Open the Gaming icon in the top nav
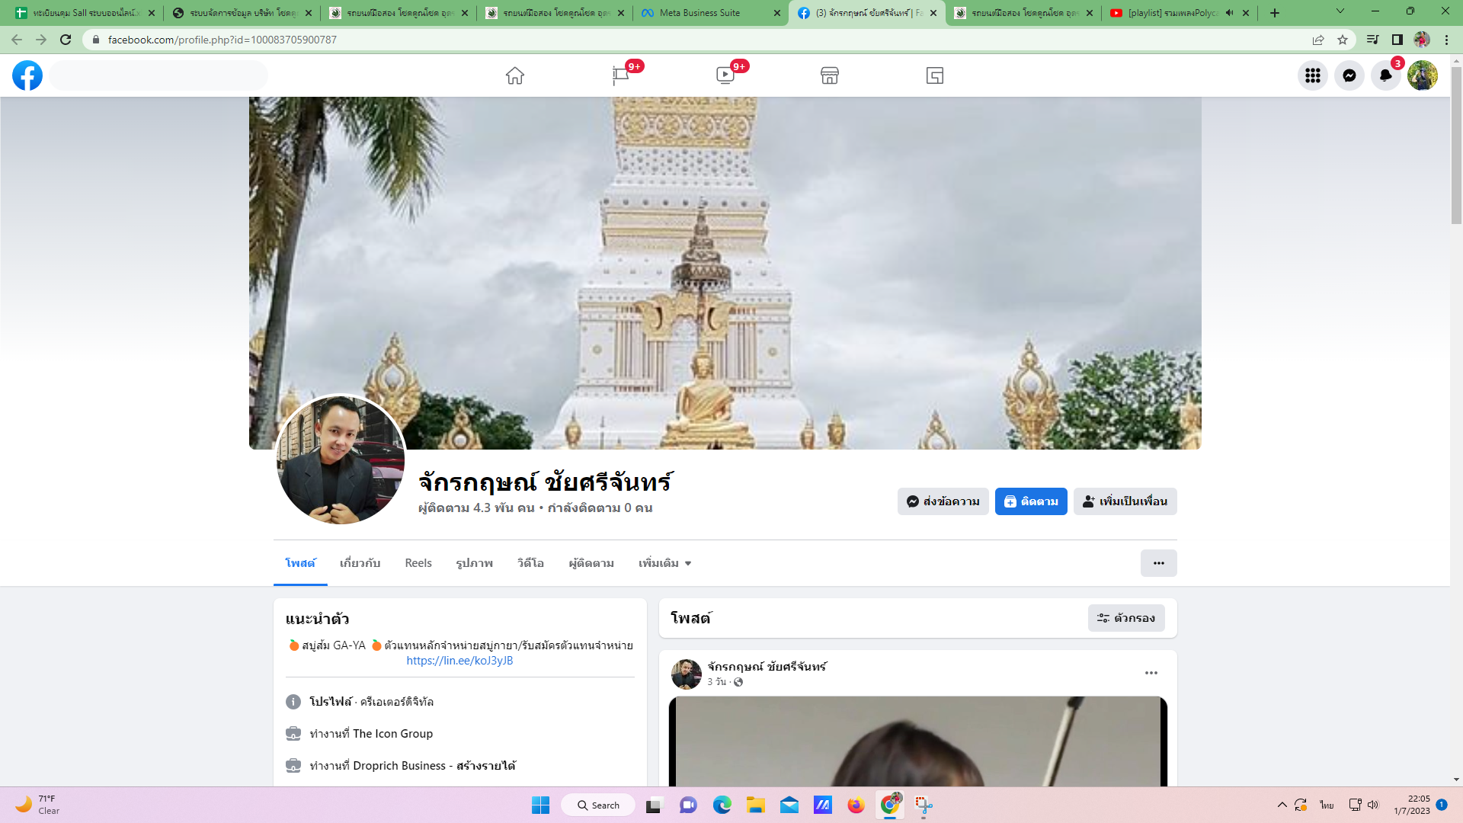This screenshot has height=823, width=1463. coord(935,75)
